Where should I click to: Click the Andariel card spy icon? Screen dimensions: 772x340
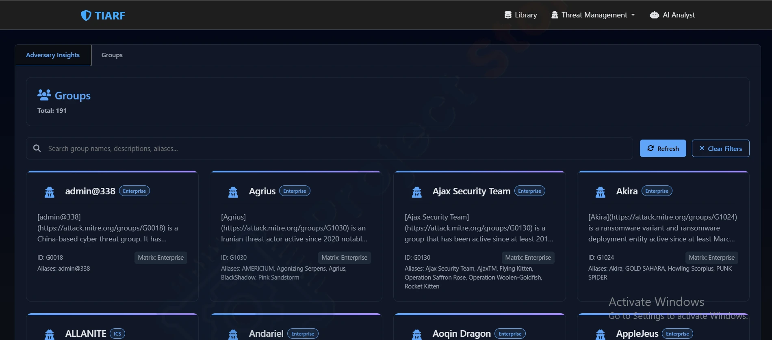pos(233,334)
